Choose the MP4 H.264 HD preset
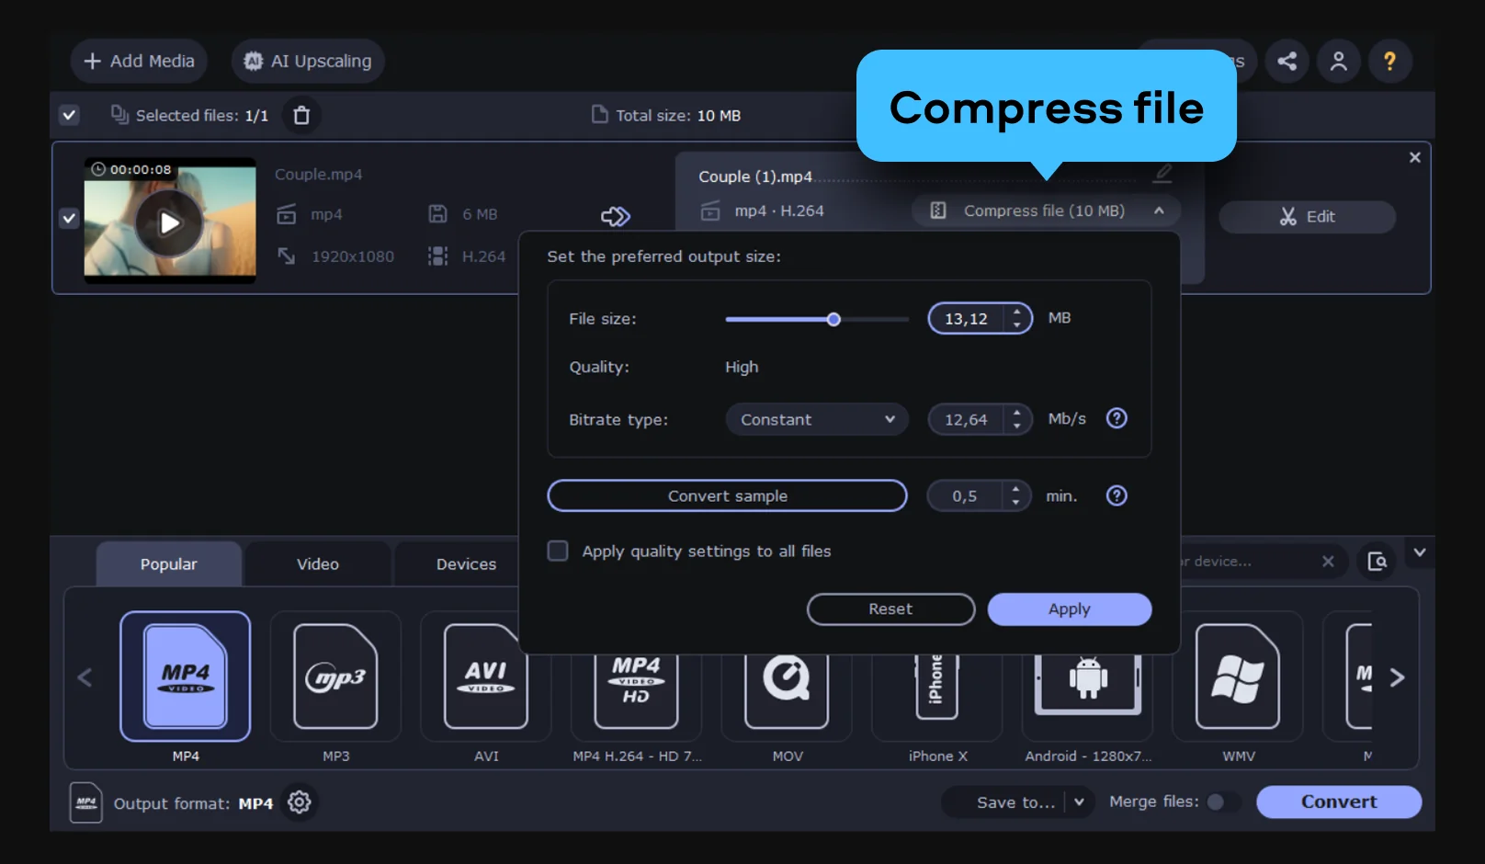Screen dimensions: 1485x864 click(636, 689)
